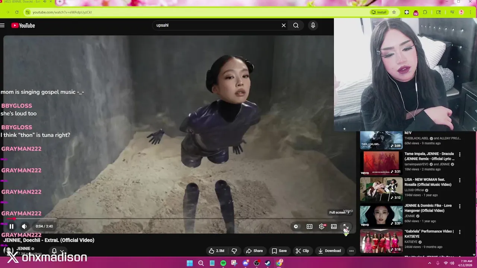Open the Love Hangover video thumbnail
477x268 pixels.
(381, 215)
